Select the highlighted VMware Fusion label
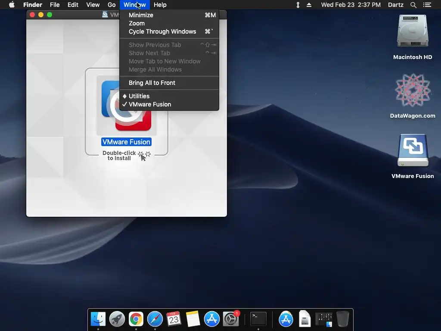Screen dimensions: 441x331 click(x=126, y=142)
